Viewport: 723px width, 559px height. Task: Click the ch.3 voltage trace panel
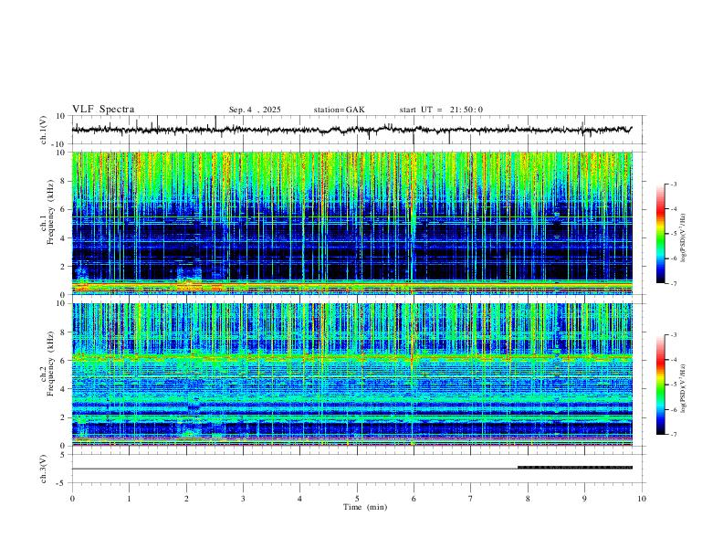359,469
